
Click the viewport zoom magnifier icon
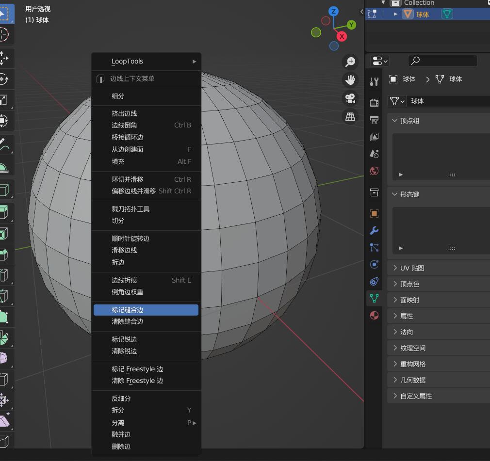(350, 62)
